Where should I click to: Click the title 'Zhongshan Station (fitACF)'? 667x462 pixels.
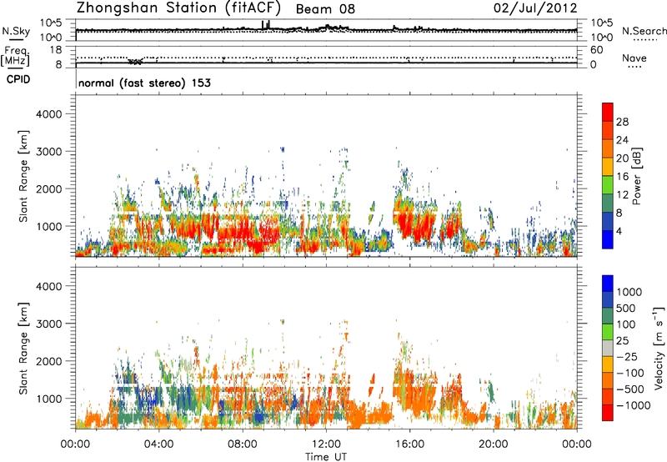(x=178, y=8)
